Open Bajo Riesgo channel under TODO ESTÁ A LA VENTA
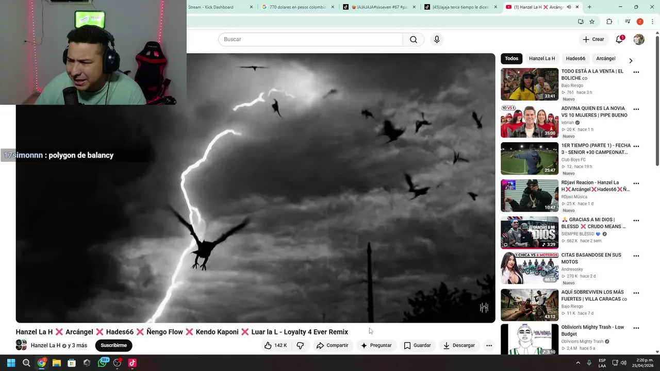Screen dimensions: 660x371 coord(572,86)
